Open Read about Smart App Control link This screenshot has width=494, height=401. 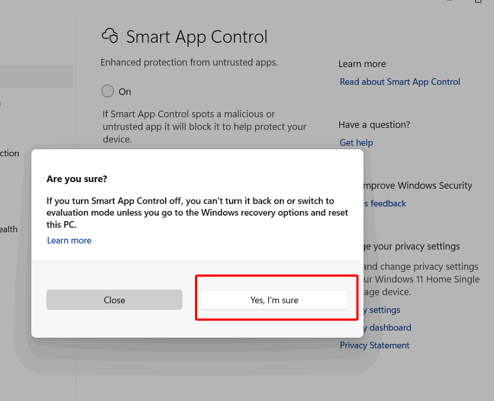(400, 82)
